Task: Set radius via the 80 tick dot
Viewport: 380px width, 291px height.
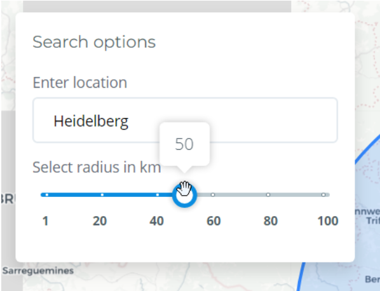Action: [x=268, y=195]
